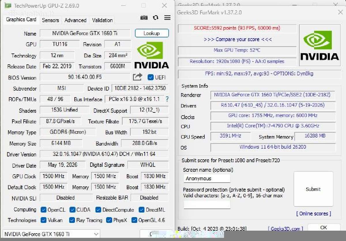Click the Release Date Feb 22, 2019 field
346x241 pixels.
tap(57, 66)
